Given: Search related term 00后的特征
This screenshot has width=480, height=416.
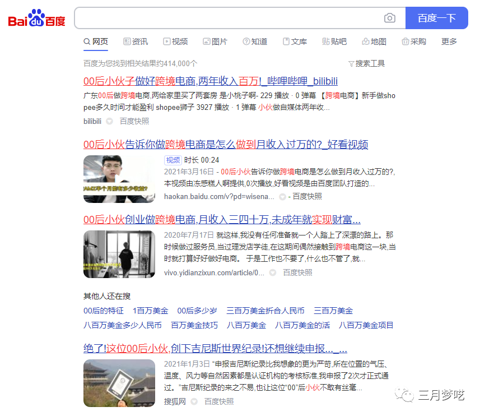Looking at the screenshot, I should coord(104,311).
